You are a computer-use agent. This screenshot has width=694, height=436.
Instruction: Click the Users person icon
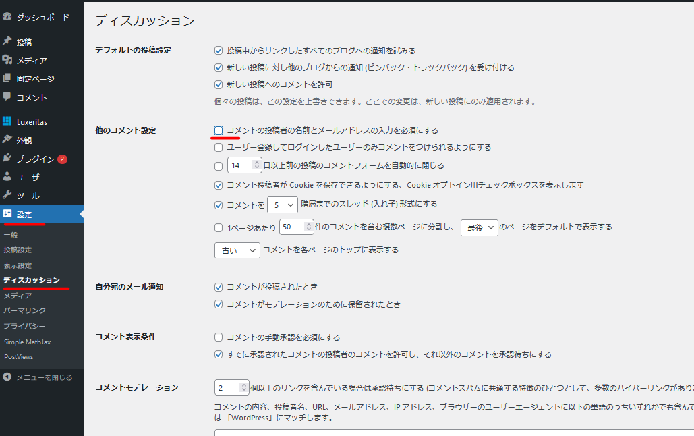coord(7,177)
